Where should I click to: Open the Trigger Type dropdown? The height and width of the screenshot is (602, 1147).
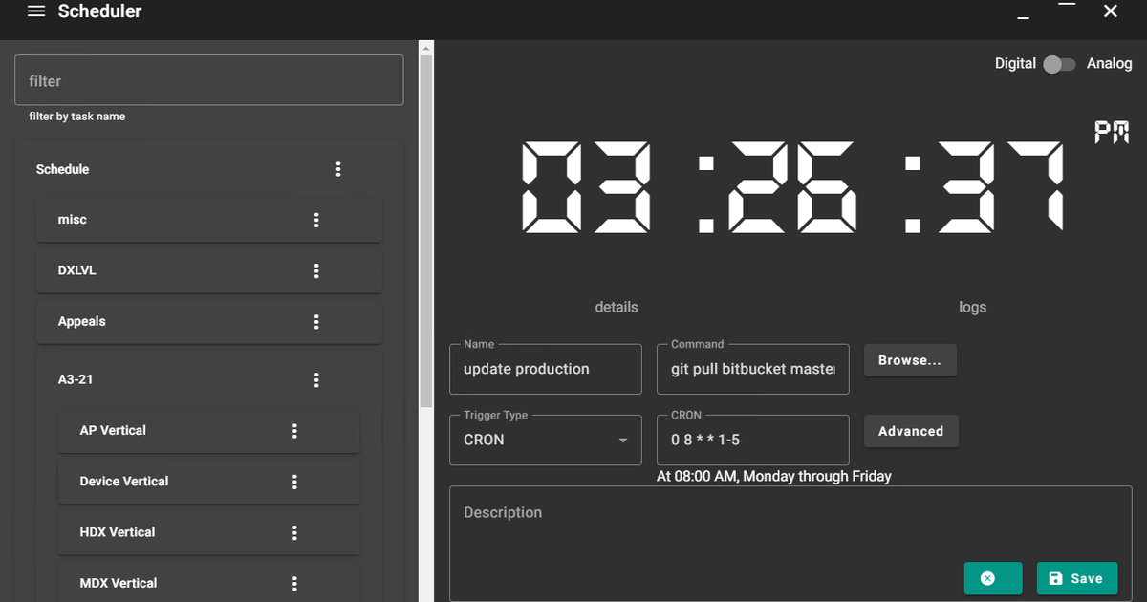click(x=545, y=440)
